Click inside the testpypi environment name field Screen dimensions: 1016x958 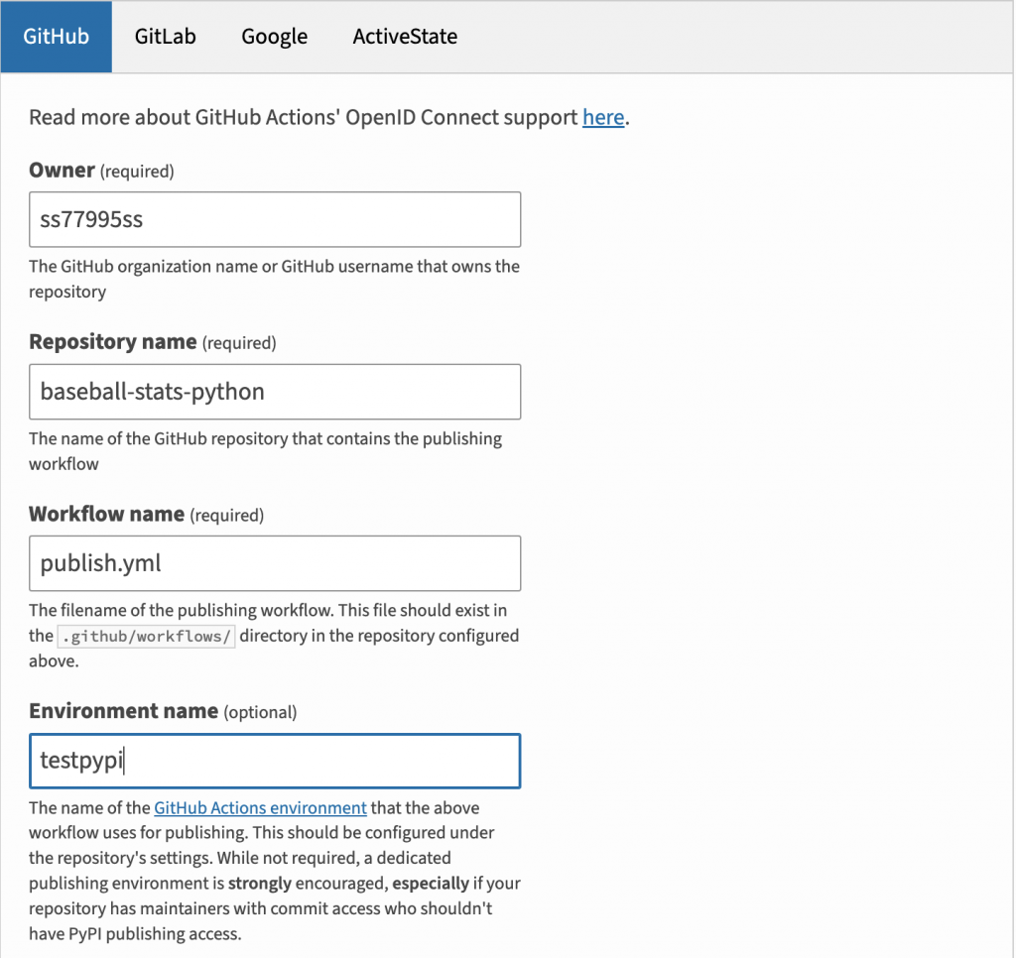point(275,761)
